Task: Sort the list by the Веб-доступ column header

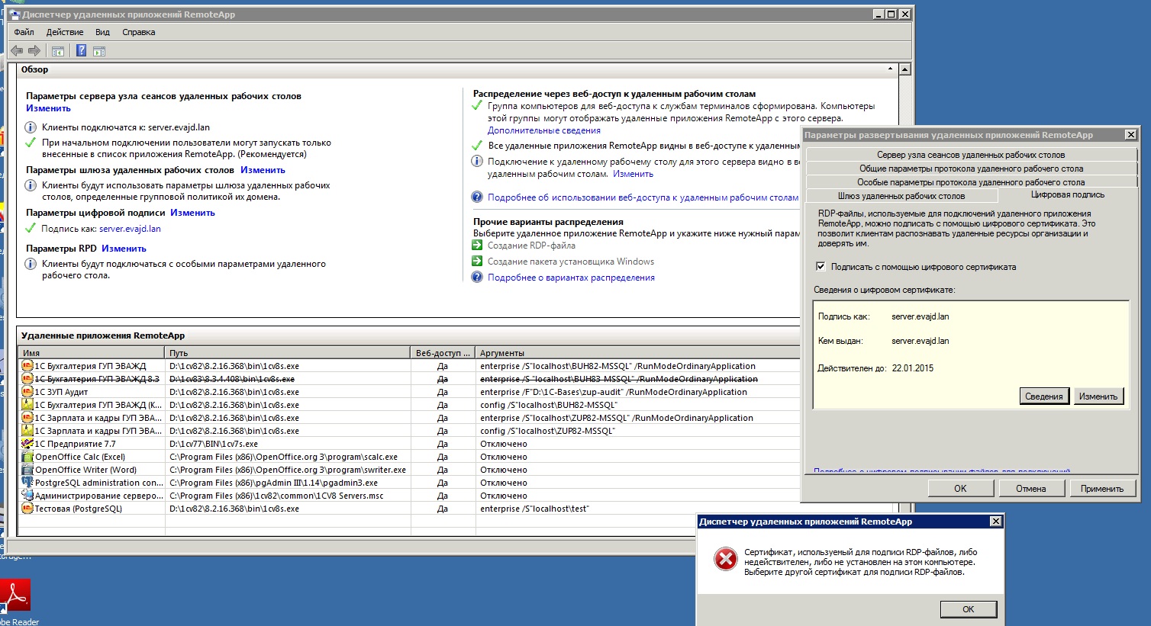Action: coord(443,353)
